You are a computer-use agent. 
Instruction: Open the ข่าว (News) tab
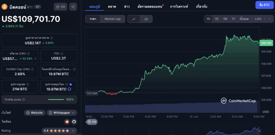pyautogui.click(x=127, y=6)
